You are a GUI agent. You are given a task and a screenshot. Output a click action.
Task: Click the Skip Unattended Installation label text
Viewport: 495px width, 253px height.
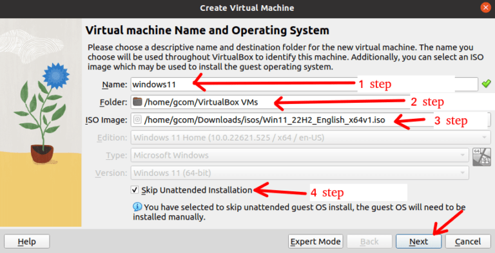click(x=197, y=190)
